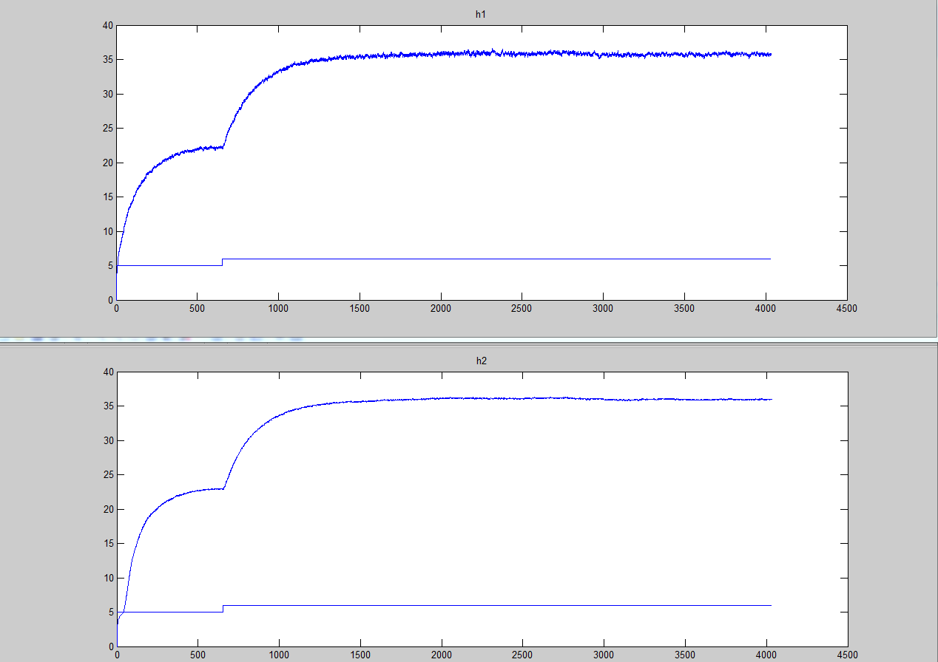Select the 25 y-axis tick label in h1
This screenshot has width=938, height=662.
[108, 129]
